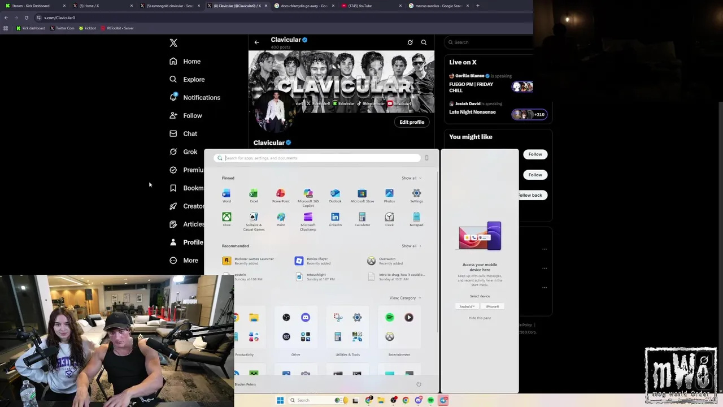
Task: Open Notepad from pinned apps
Action: click(416, 219)
